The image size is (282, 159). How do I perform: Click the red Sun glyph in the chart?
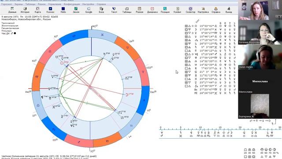click(x=62, y=63)
